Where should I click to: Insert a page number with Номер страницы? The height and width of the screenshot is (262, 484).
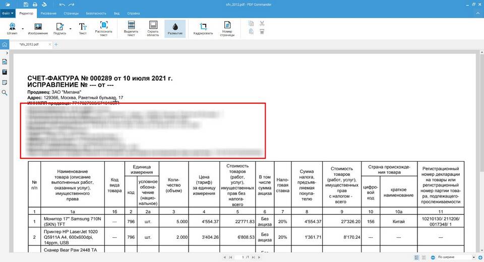pyautogui.click(x=227, y=29)
